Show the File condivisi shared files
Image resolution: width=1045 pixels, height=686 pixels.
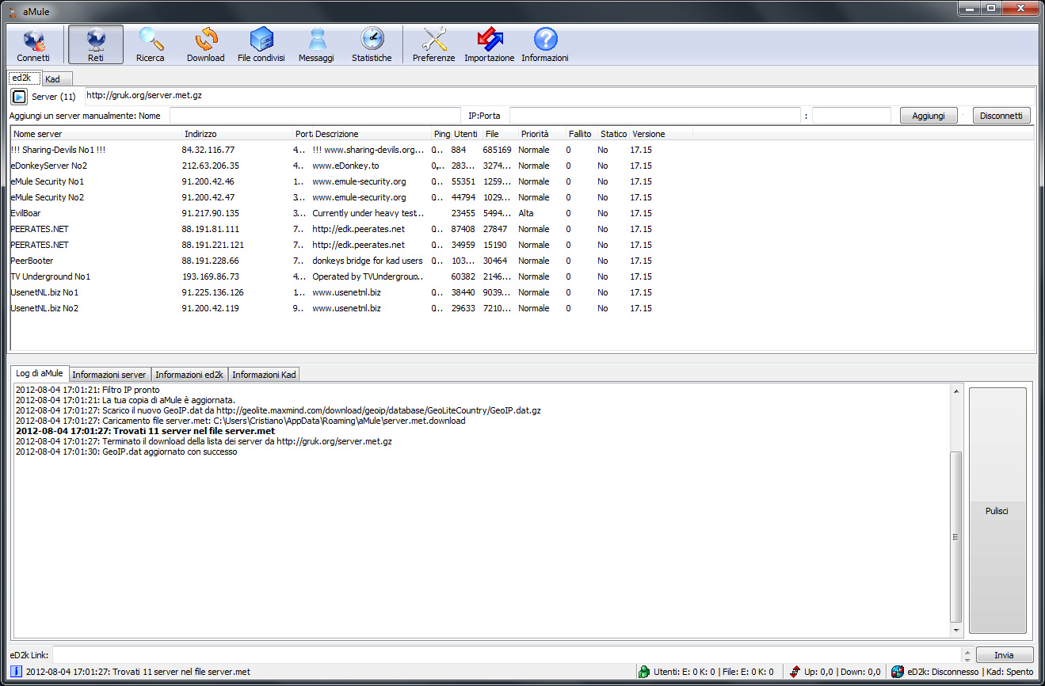pos(261,45)
